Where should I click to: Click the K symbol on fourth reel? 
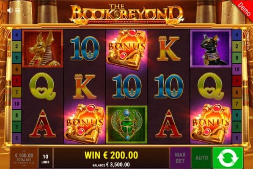tap(168, 48)
